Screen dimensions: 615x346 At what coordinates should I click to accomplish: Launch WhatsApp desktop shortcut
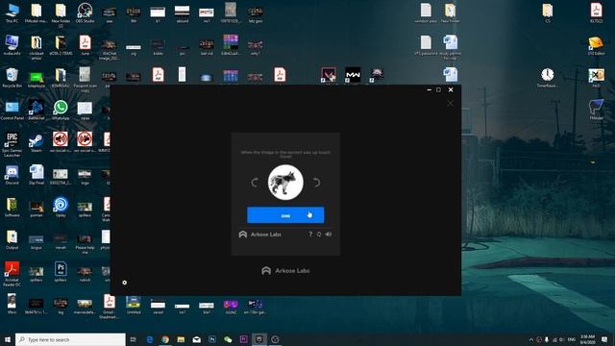pyautogui.click(x=61, y=111)
